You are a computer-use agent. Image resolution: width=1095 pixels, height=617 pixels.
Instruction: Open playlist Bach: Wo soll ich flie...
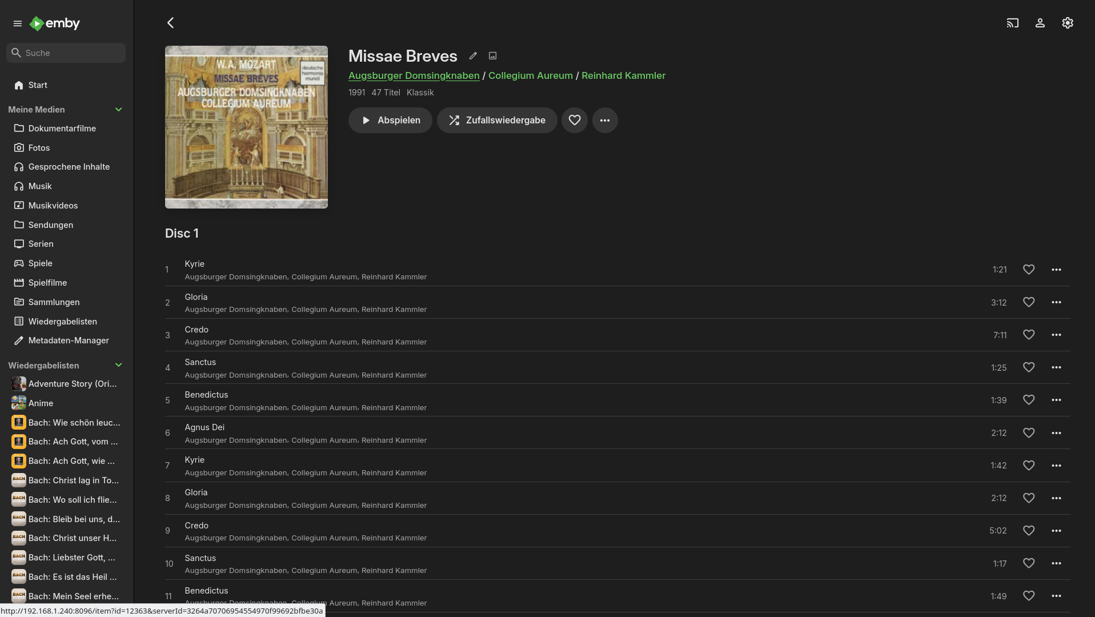pyautogui.click(x=67, y=500)
